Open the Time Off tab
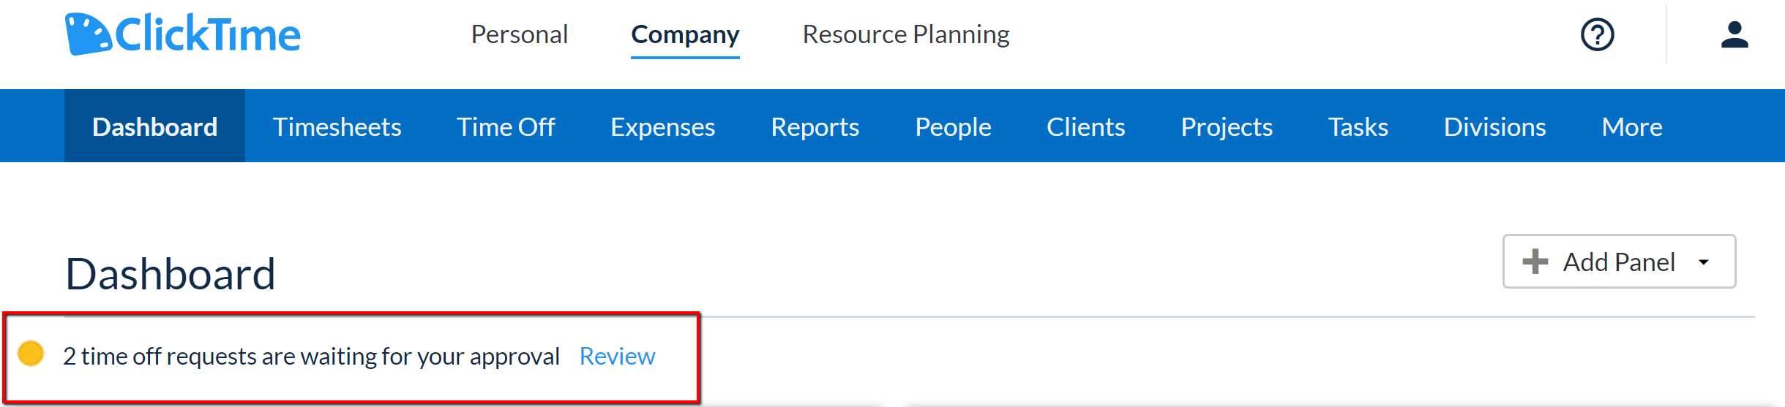This screenshot has height=407, width=1785. click(506, 127)
